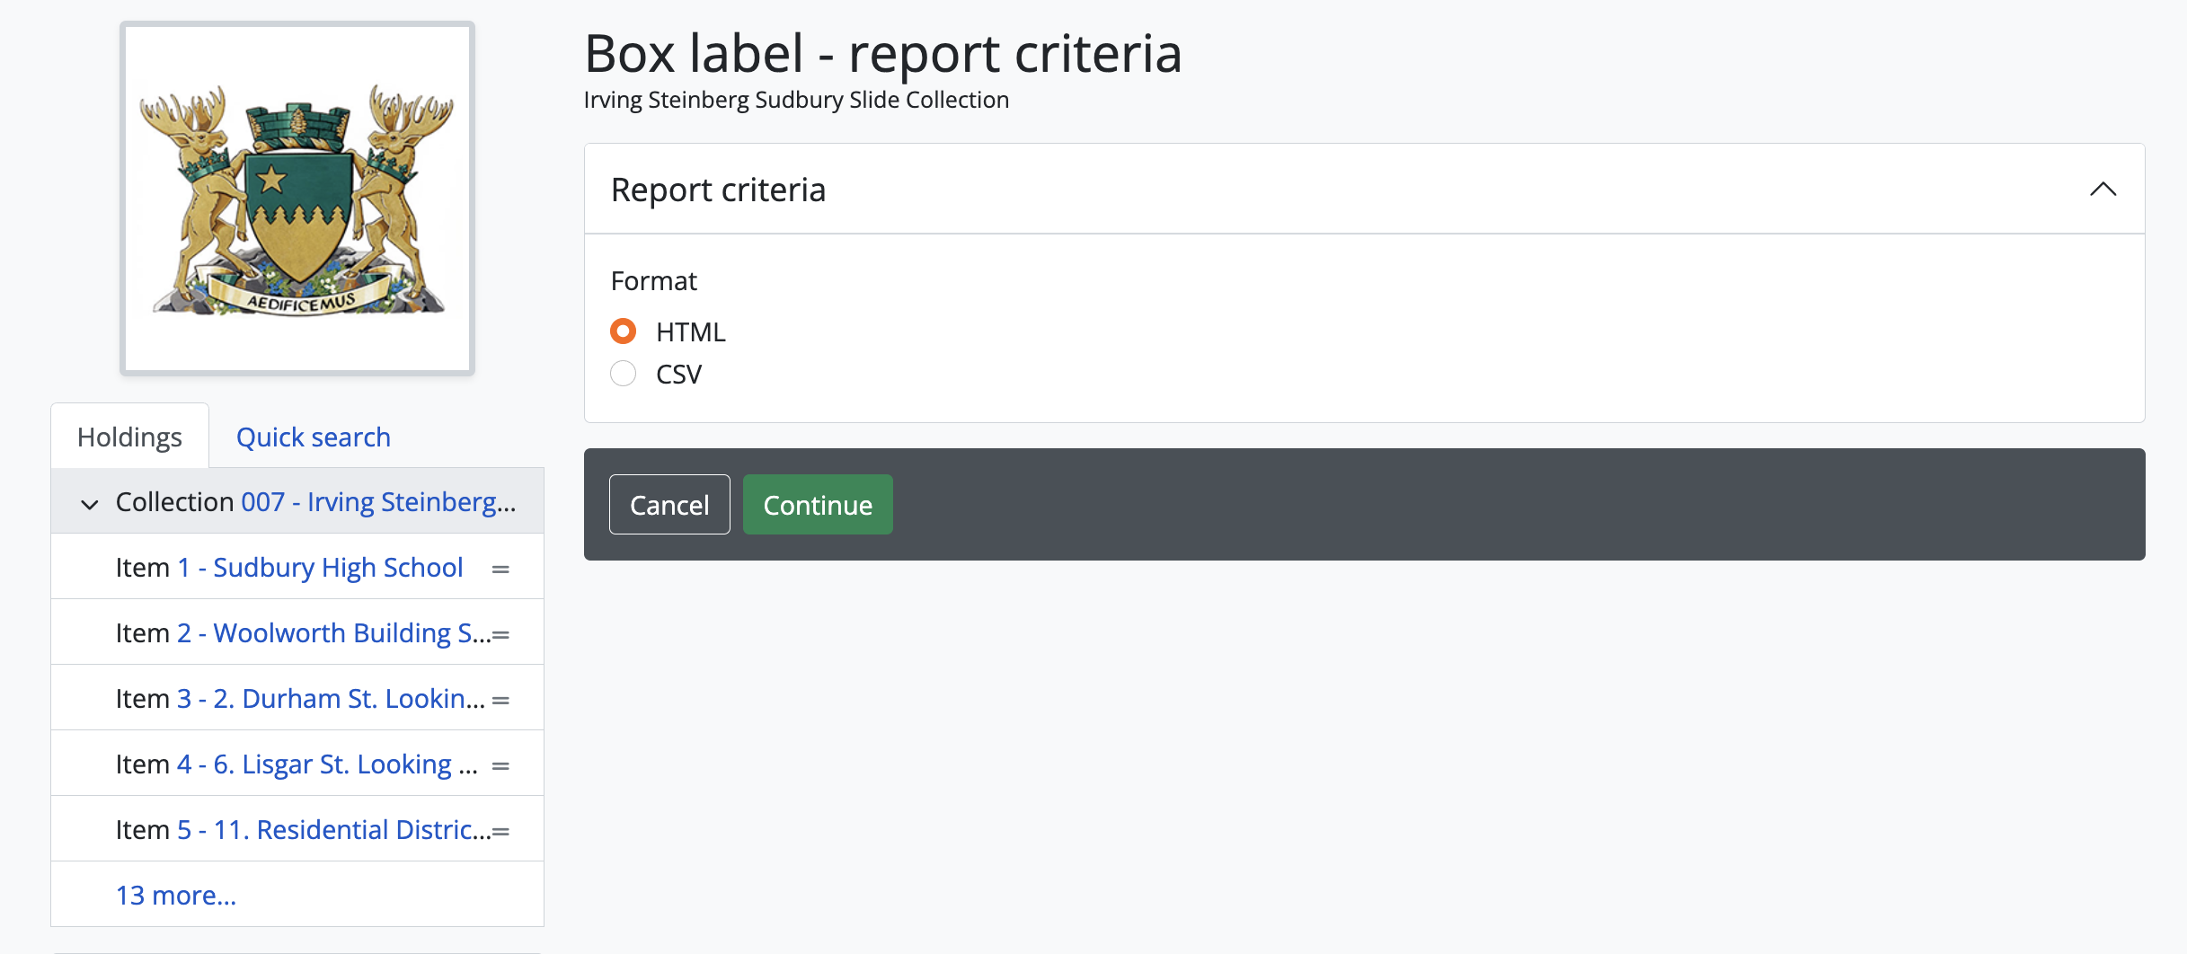2187x954 pixels.
Task: Click the drag handle beside Lisgar St. item
Action: pos(500,765)
